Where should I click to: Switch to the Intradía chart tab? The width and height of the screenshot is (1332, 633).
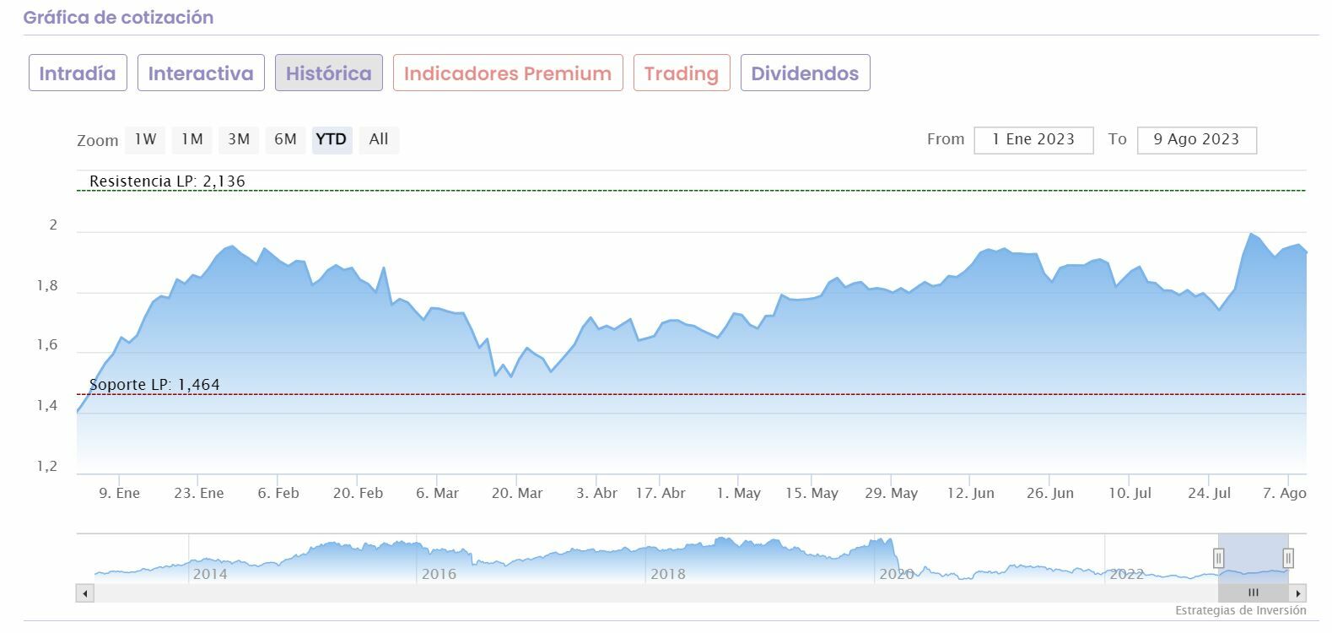tap(78, 73)
